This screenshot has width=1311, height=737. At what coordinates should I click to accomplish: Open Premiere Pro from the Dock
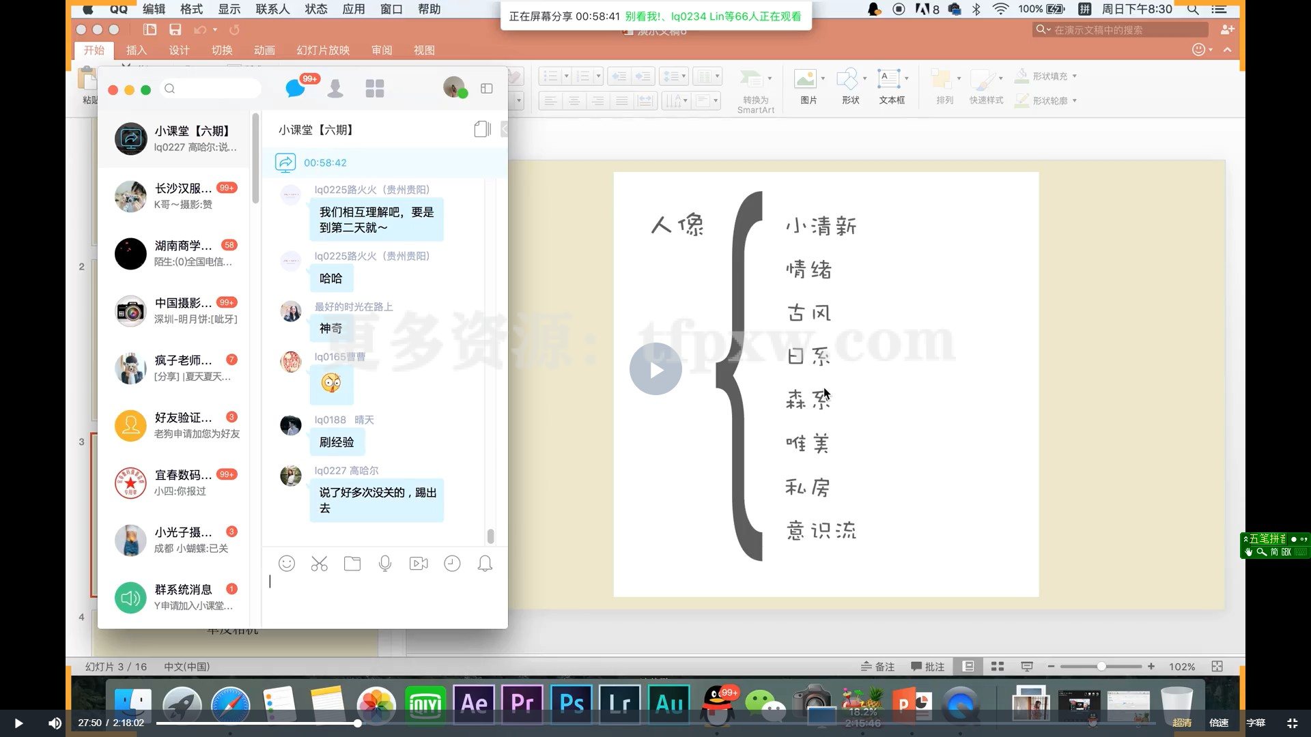[x=522, y=704]
